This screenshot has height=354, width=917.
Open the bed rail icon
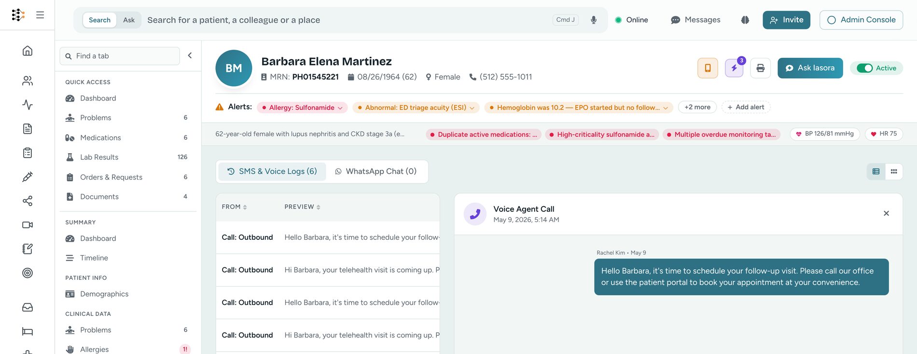click(28, 331)
